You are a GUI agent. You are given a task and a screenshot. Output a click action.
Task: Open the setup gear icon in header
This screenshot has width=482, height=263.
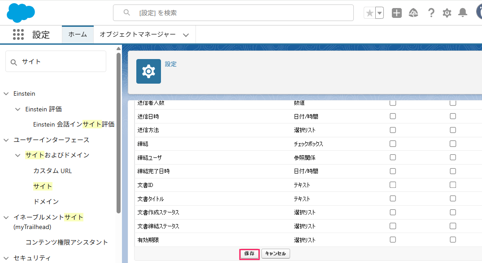[447, 13]
